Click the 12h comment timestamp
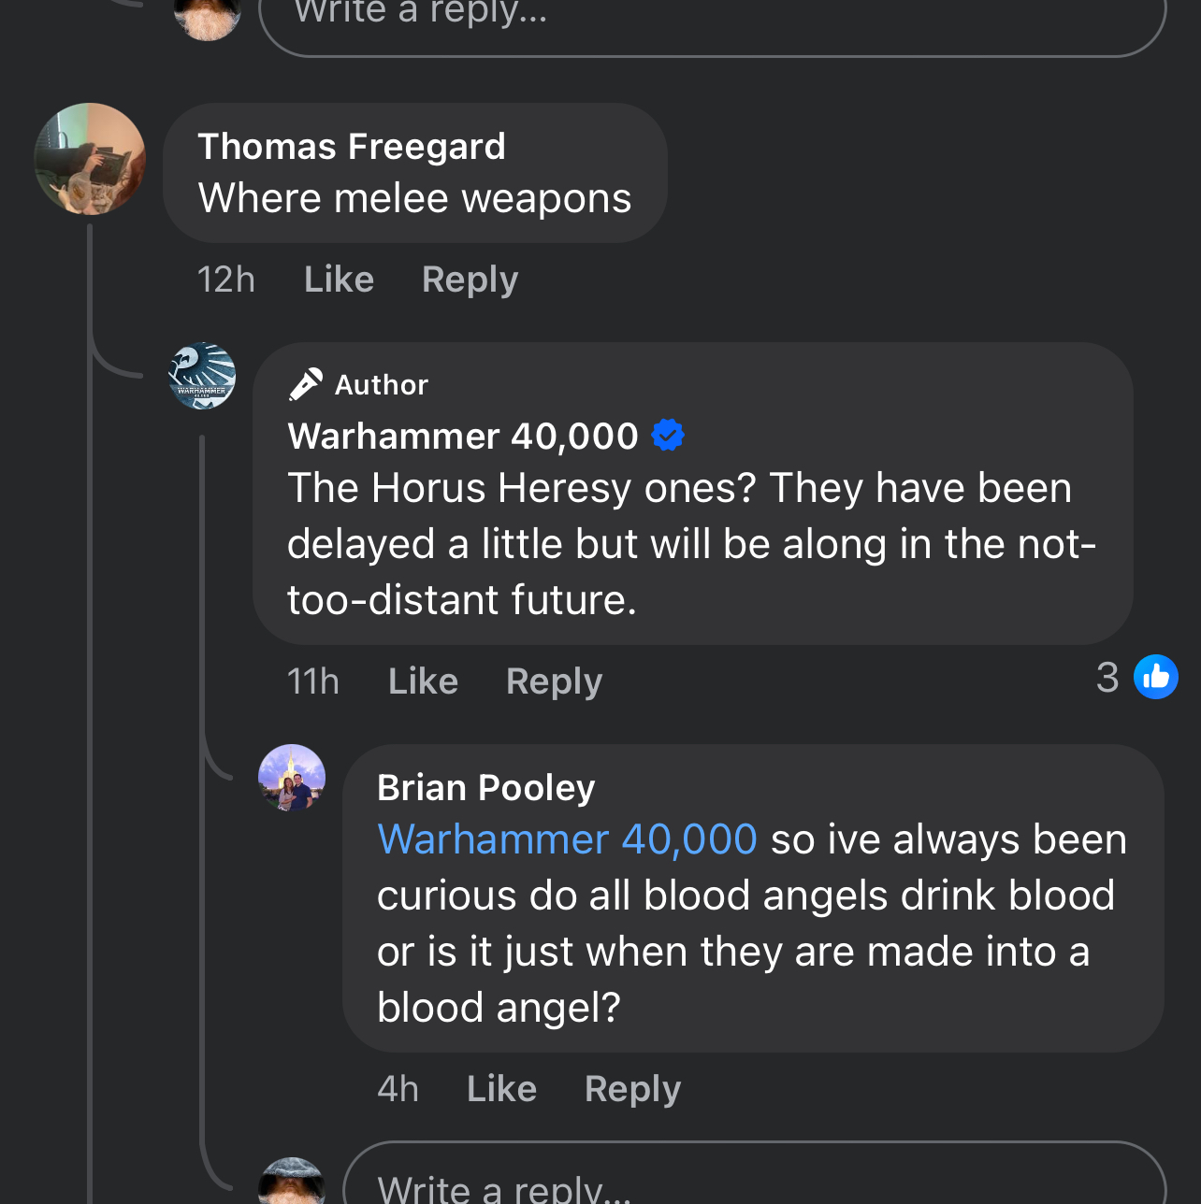1201x1204 pixels. tap(225, 279)
